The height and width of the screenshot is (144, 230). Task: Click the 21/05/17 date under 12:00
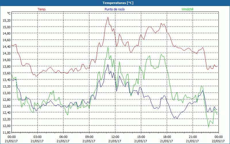coord(115,141)
